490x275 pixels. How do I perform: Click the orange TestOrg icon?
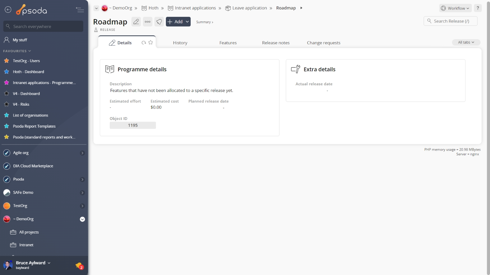point(7,206)
